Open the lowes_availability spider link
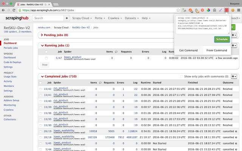This screenshot has height=151, width=242. (x=64, y=130)
